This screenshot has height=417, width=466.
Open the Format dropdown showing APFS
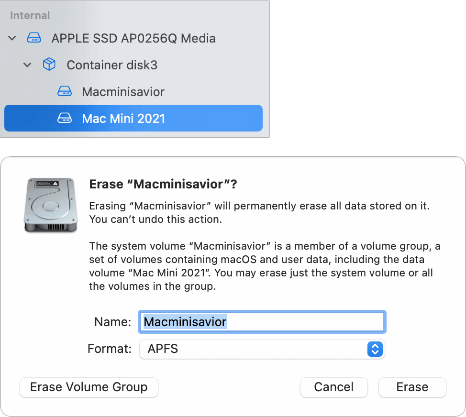point(262,349)
